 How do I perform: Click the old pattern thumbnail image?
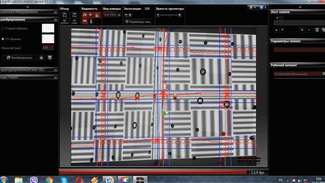(x=48, y=28)
